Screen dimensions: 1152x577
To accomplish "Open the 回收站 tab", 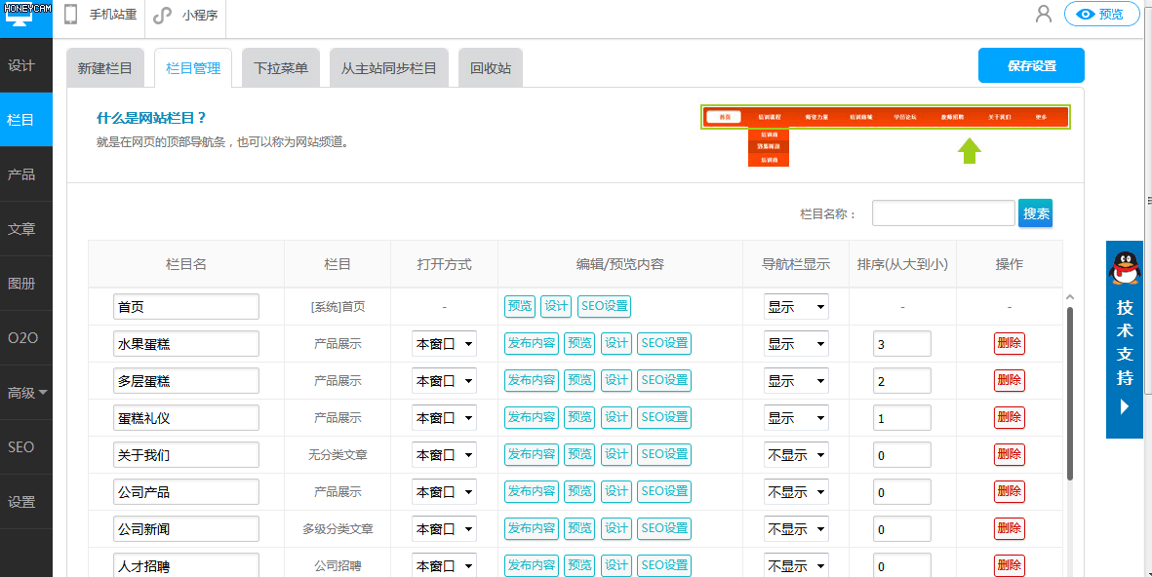I will (x=490, y=68).
